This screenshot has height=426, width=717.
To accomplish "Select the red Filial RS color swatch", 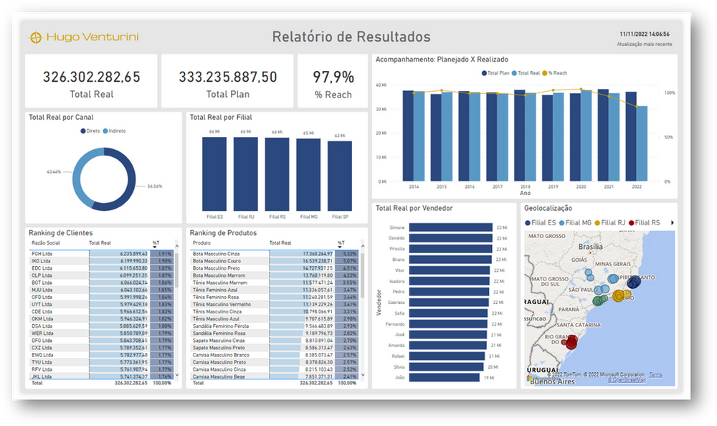I will [x=631, y=222].
